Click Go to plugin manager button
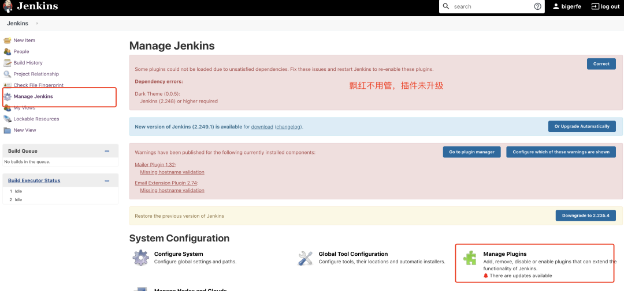 click(471, 152)
